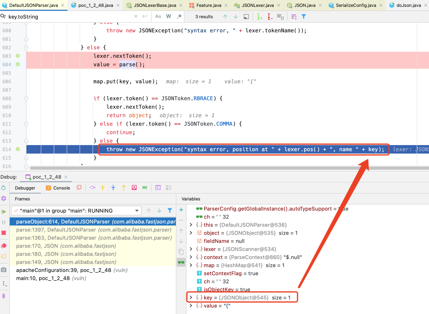Screen dimensions: 429x314
Task: Jump to next search occurrence
Action: pos(236,17)
